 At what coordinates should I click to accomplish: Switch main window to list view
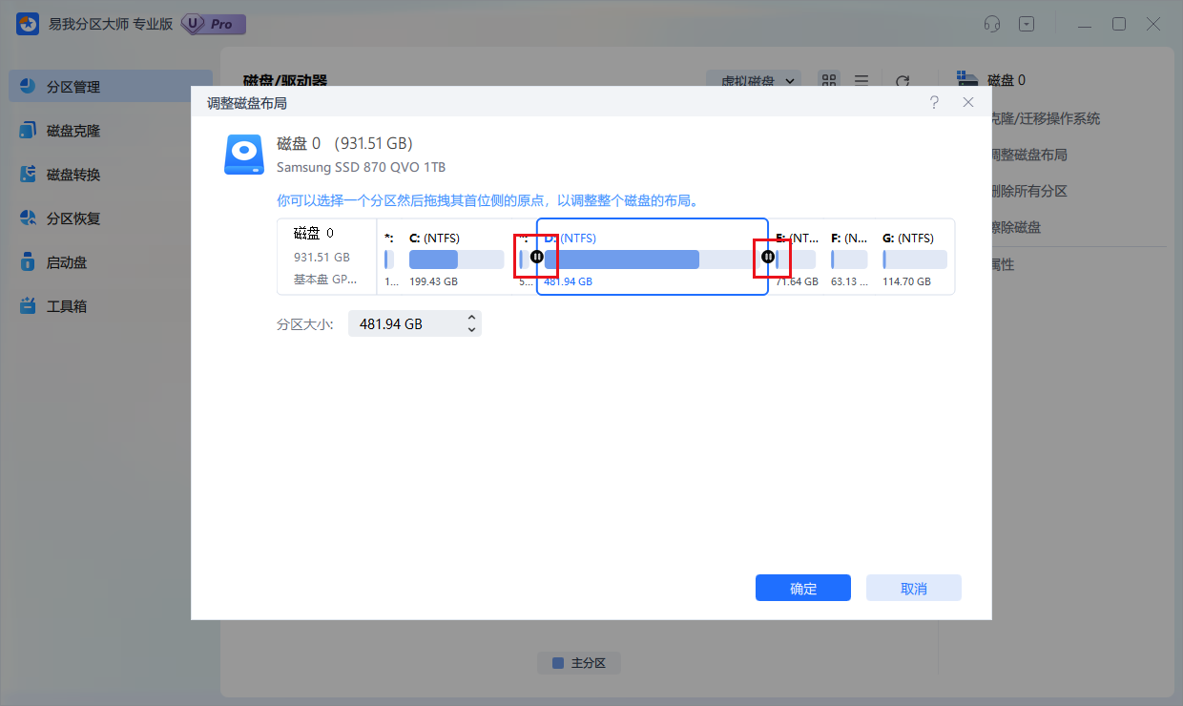point(861,81)
